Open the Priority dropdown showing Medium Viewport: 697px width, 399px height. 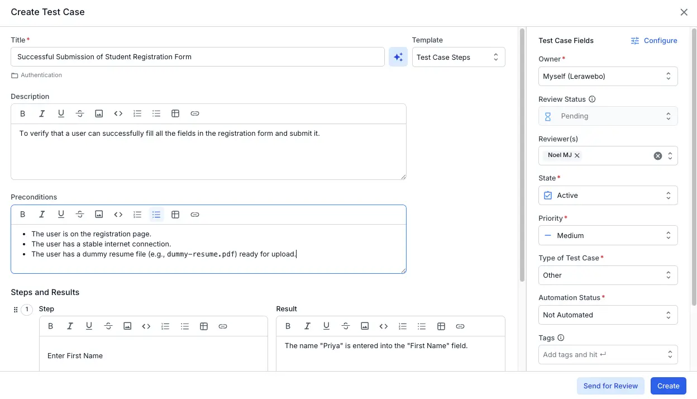click(x=608, y=235)
